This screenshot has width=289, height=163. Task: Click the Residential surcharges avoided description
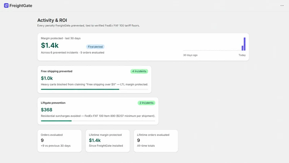[98, 116]
